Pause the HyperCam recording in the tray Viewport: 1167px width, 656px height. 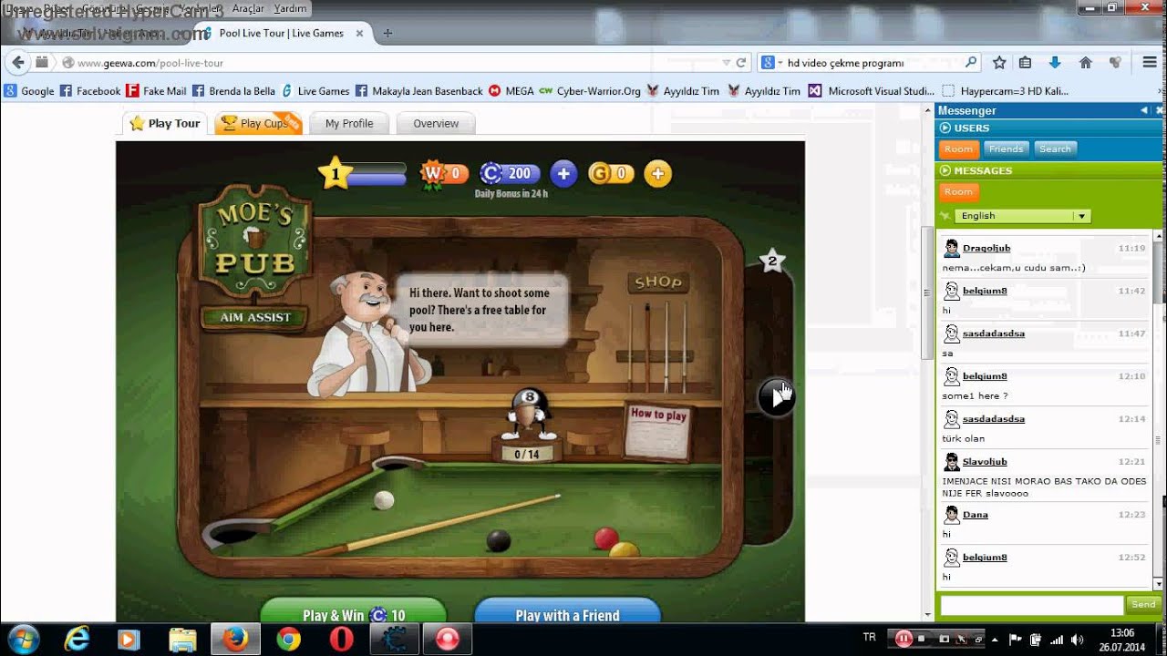pyautogui.click(x=904, y=639)
